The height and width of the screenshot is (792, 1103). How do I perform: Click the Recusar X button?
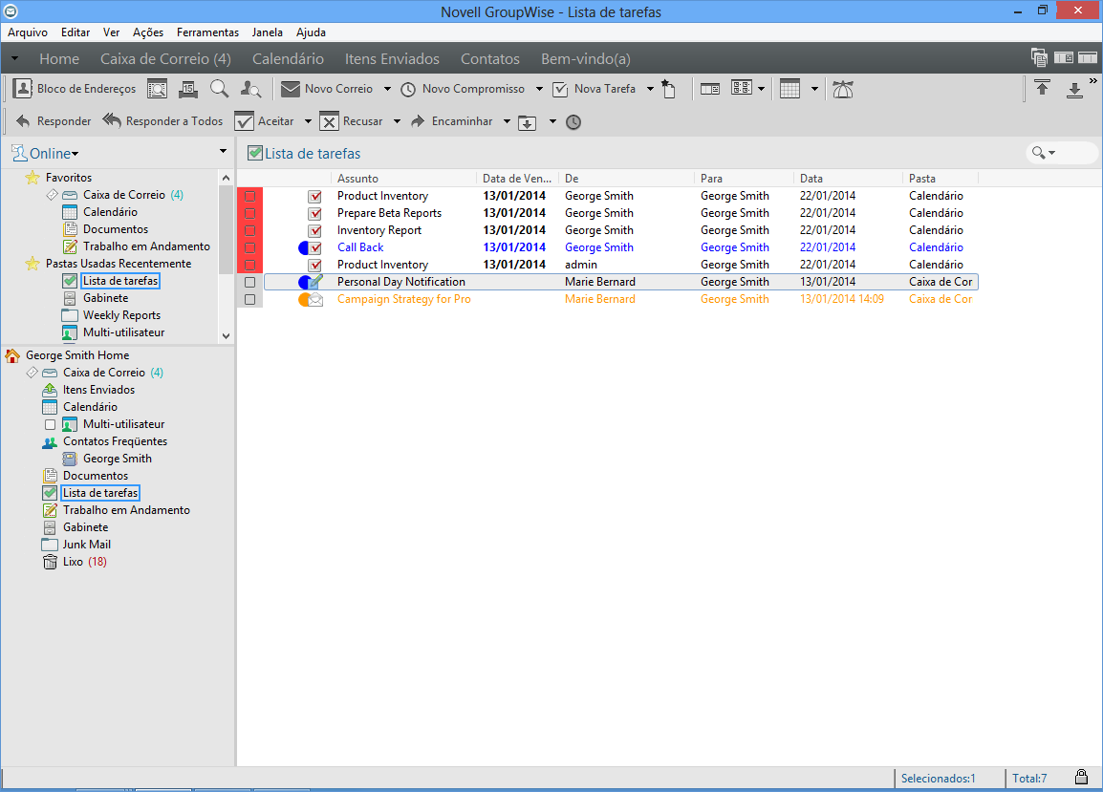click(x=352, y=121)
